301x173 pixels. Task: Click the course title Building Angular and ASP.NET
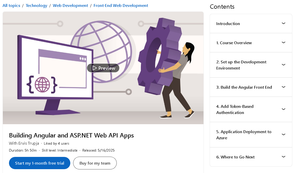(x=71, y=135)
